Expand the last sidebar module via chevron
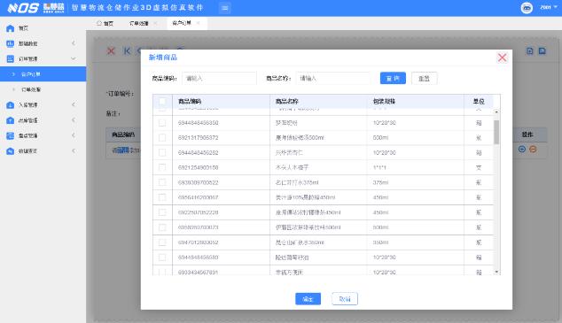This screenshot has height=323, width=562. coord(74,151)
